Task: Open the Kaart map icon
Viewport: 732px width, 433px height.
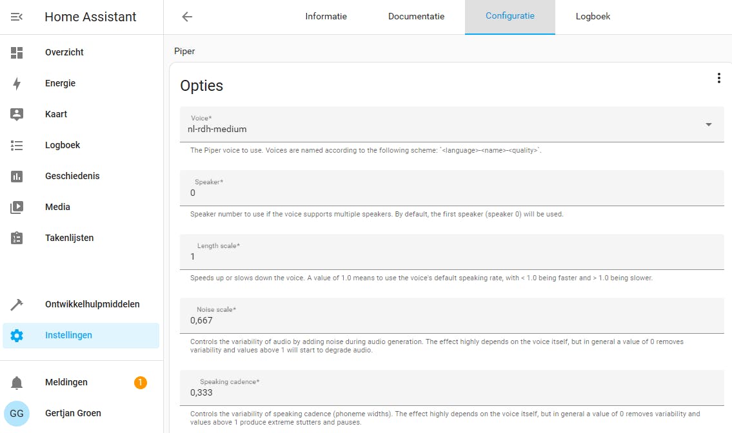Action: tap(17, 114)
